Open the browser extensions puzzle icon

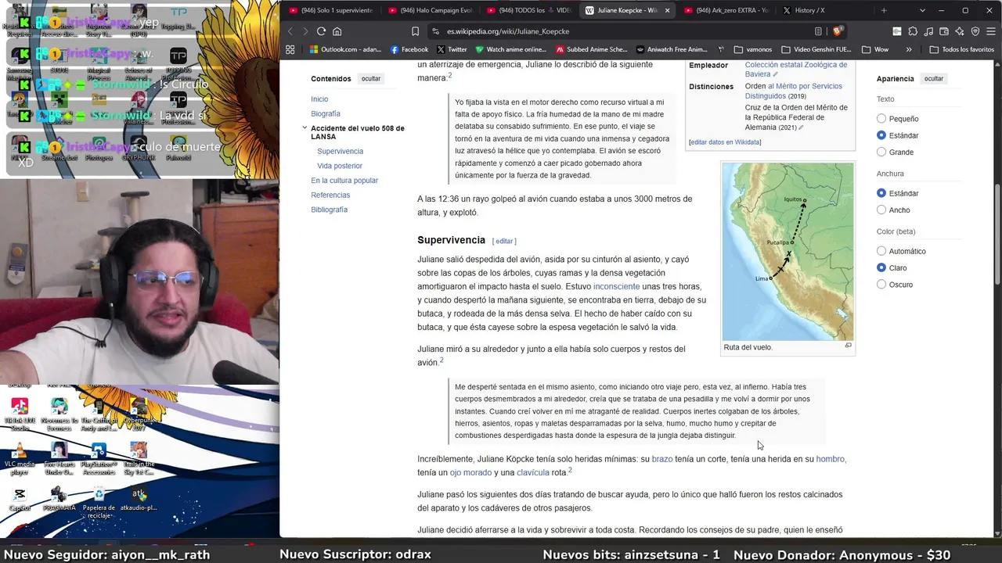pos(913,31)
